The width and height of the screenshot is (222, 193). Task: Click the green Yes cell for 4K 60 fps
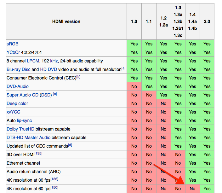coord(207,189)
